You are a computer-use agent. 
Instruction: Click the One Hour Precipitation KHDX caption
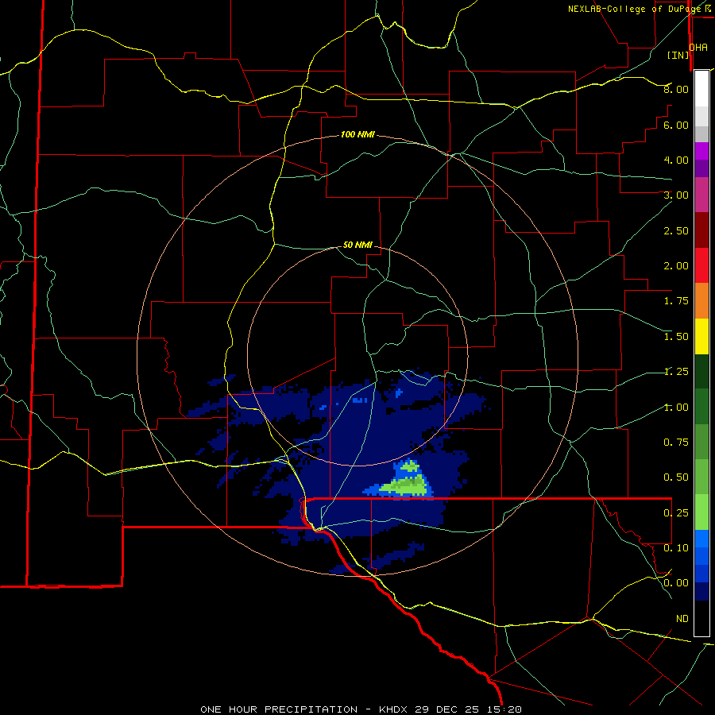pyautogui.click(x=361, y=709)
